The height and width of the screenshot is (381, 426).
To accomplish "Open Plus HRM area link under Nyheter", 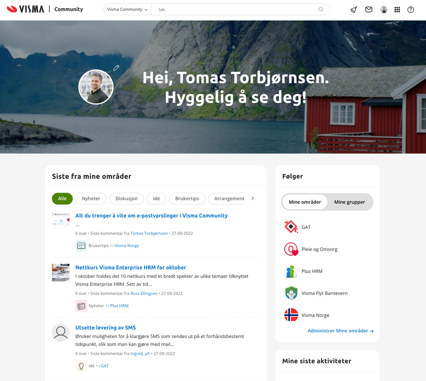I will (x=119, y=306).
